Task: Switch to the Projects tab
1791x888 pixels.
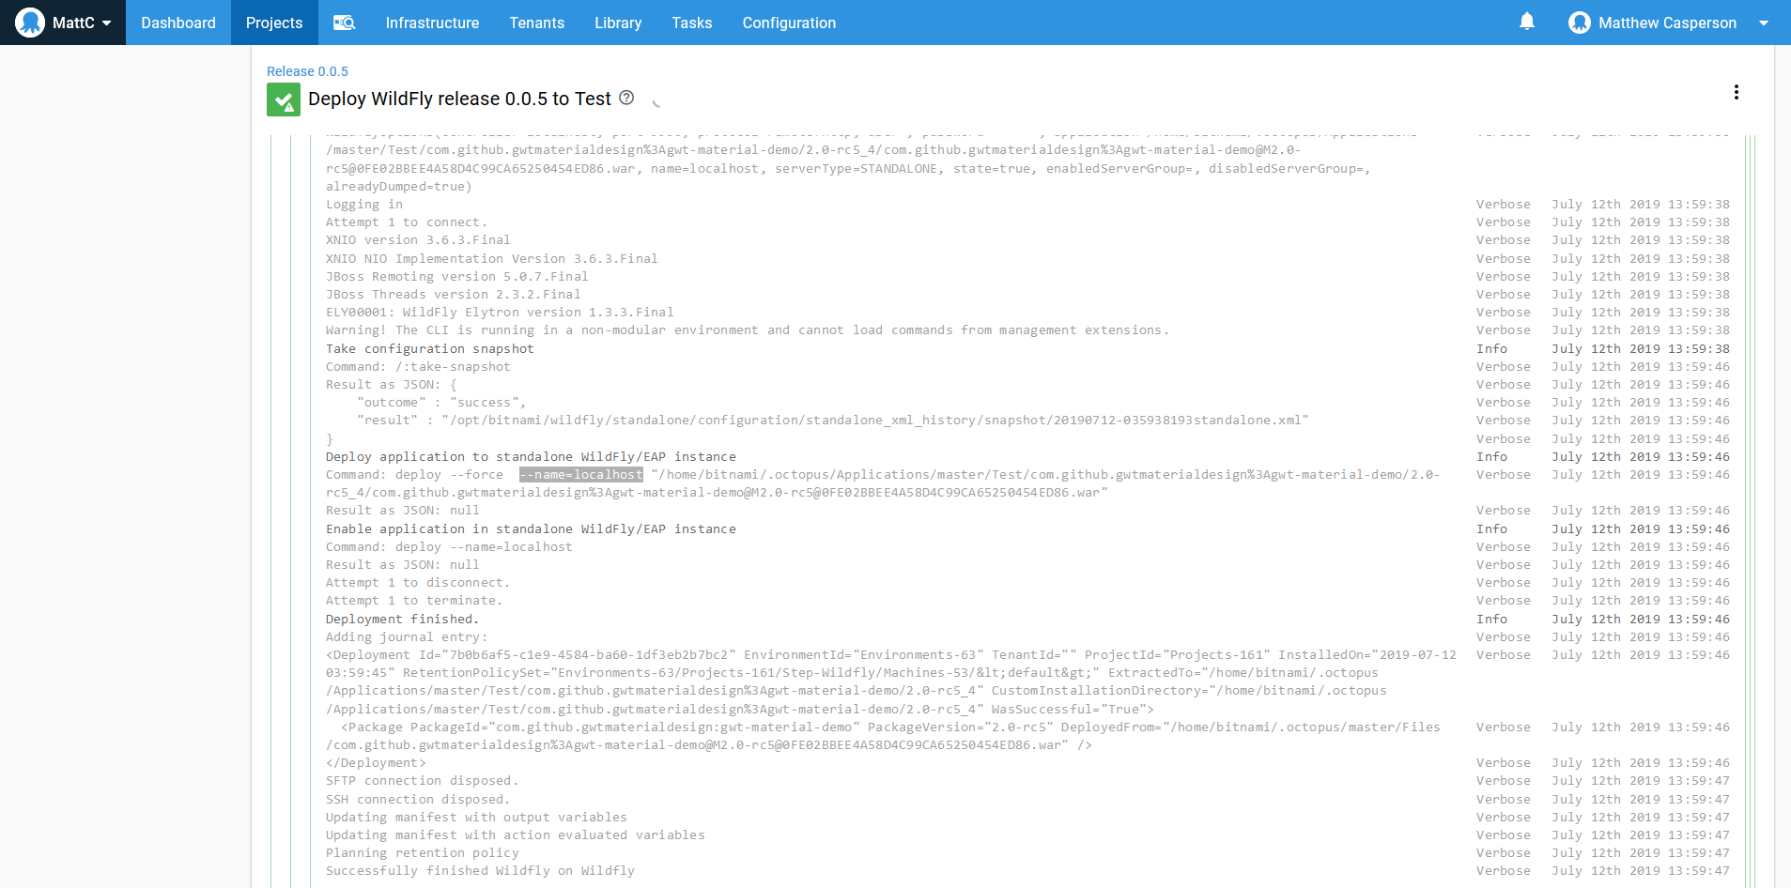Action: click(x=274, y=23)
